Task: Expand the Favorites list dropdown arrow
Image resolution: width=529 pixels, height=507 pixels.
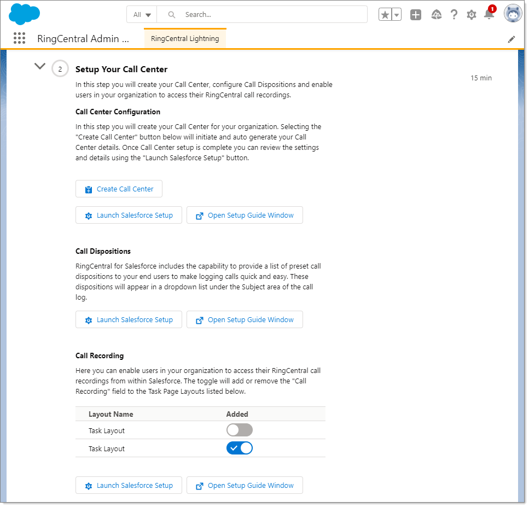Action: pyautogui.click(x=397, y=15)
